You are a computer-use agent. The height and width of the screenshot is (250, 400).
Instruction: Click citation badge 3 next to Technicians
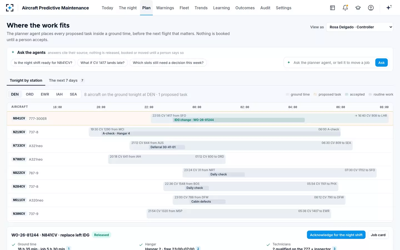[334, 249]
